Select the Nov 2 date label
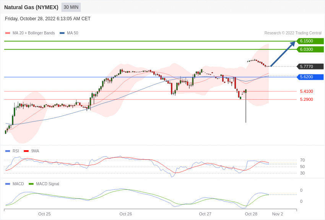The width and height of the screenshot is (325, 220). click(277, 214)
